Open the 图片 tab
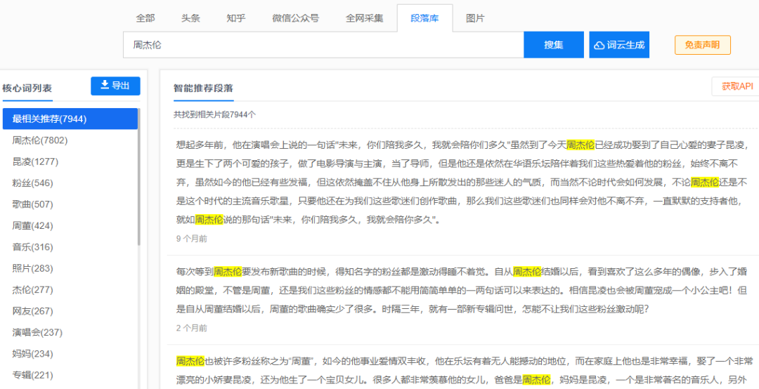 (x=475, y=18)
